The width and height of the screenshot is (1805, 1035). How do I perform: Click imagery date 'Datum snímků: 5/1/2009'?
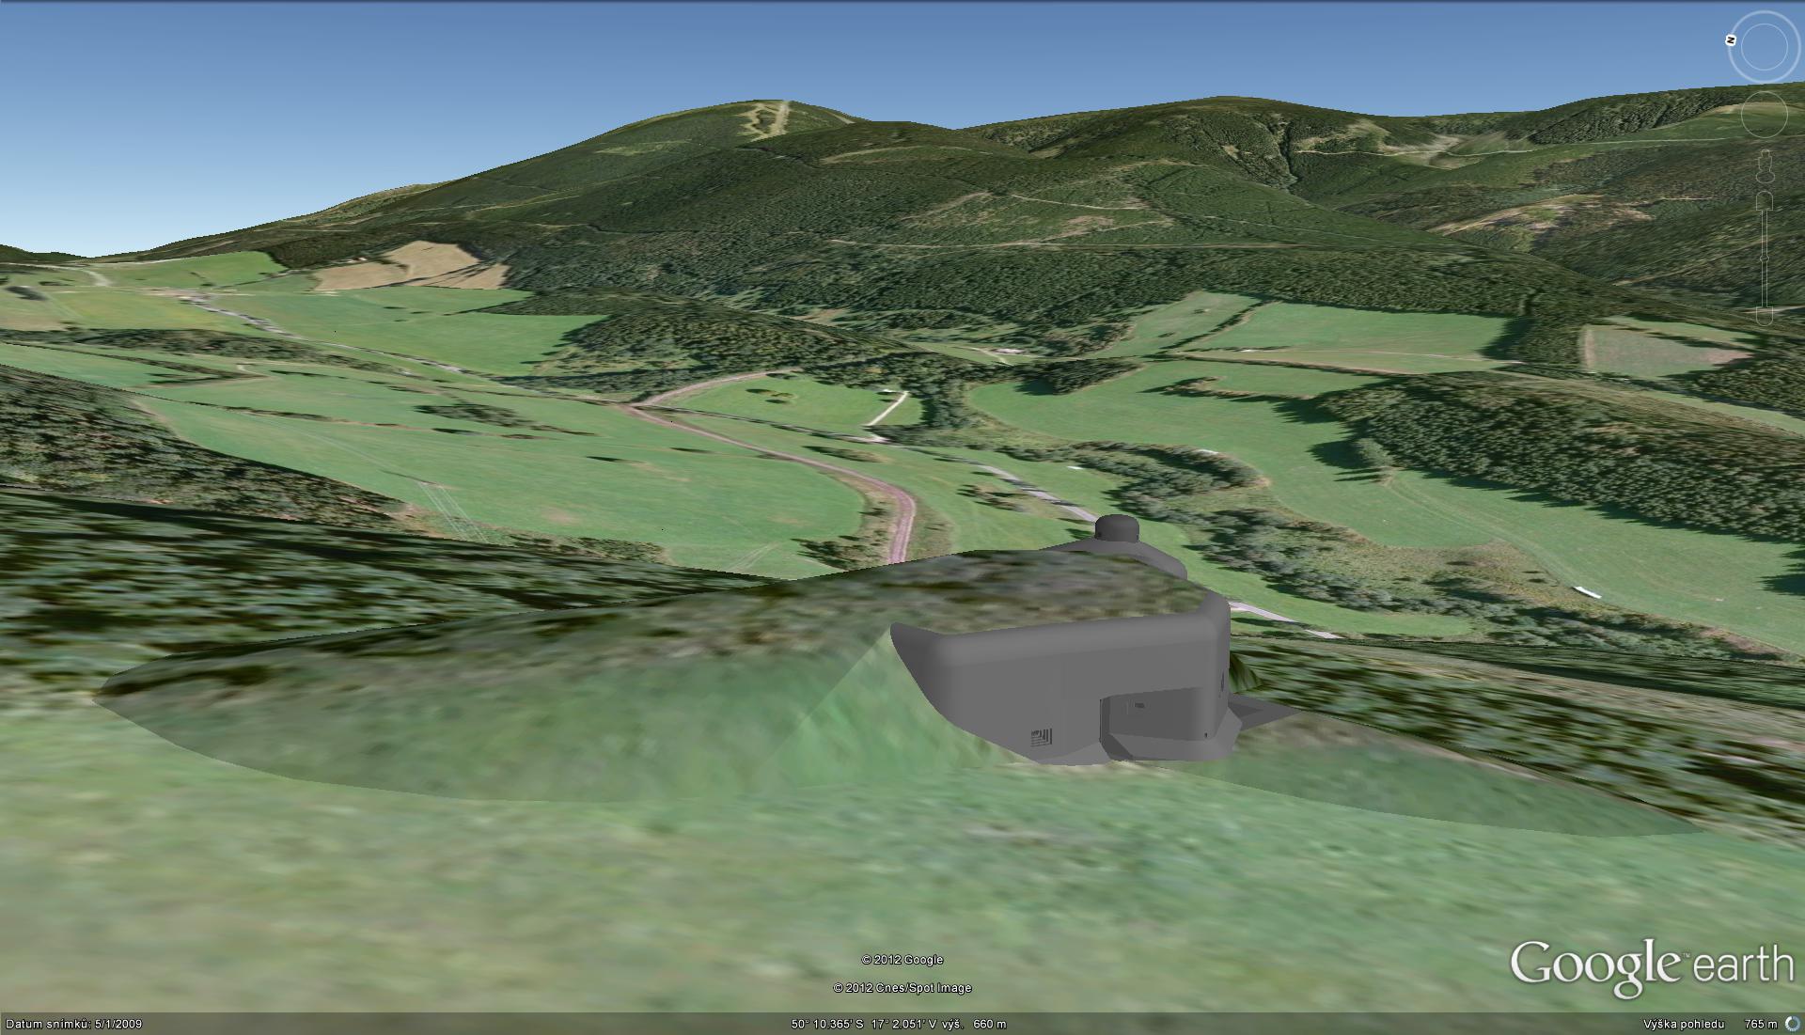73,1024
